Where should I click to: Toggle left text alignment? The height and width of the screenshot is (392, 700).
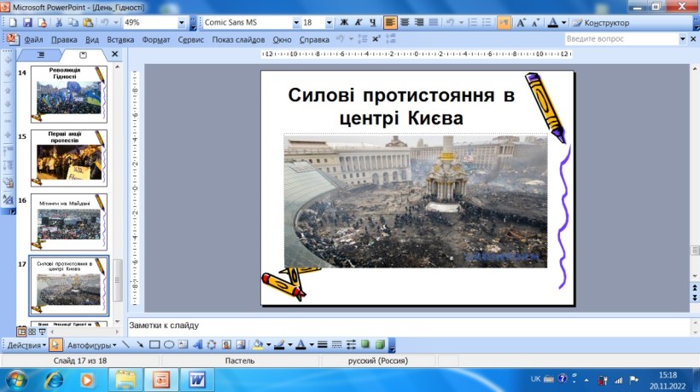[x=390, y=22]
